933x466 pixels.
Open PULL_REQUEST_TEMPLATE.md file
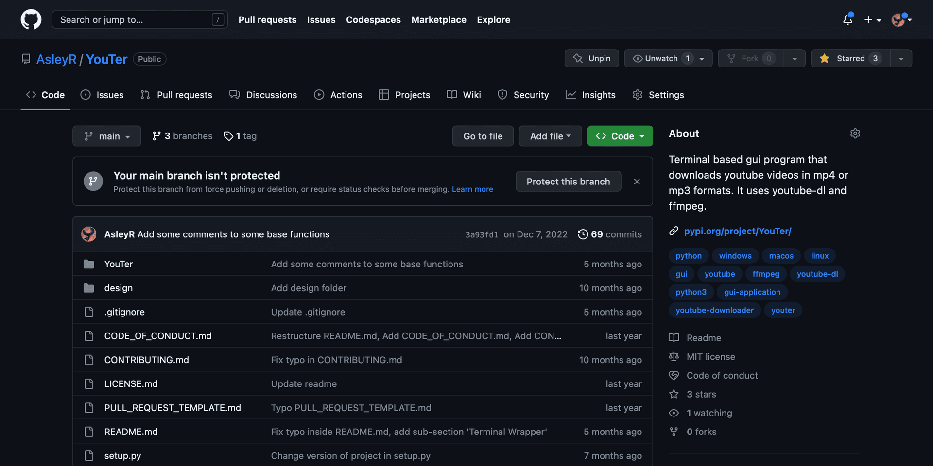pos(173,408)
